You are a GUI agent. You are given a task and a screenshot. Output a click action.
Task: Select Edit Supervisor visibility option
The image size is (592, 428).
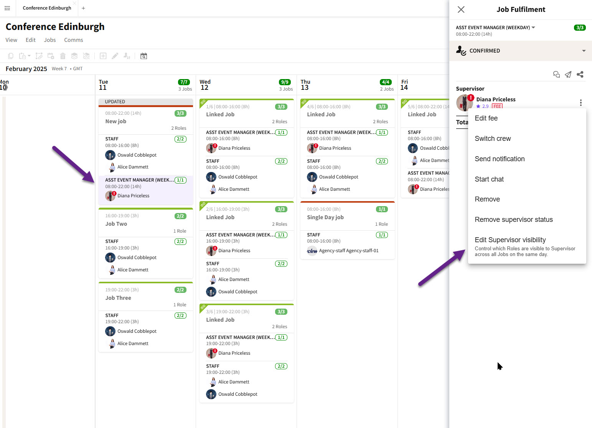[510, 240]
